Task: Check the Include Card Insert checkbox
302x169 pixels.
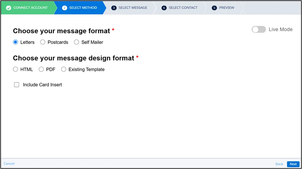Action: click(x=17, y=85)
